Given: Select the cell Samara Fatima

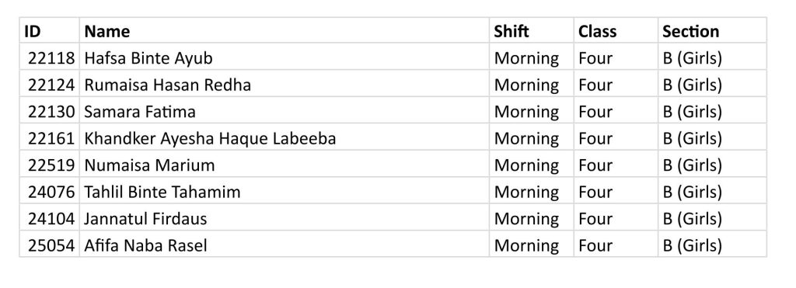Looking at the screenshot, I should 285,110.
